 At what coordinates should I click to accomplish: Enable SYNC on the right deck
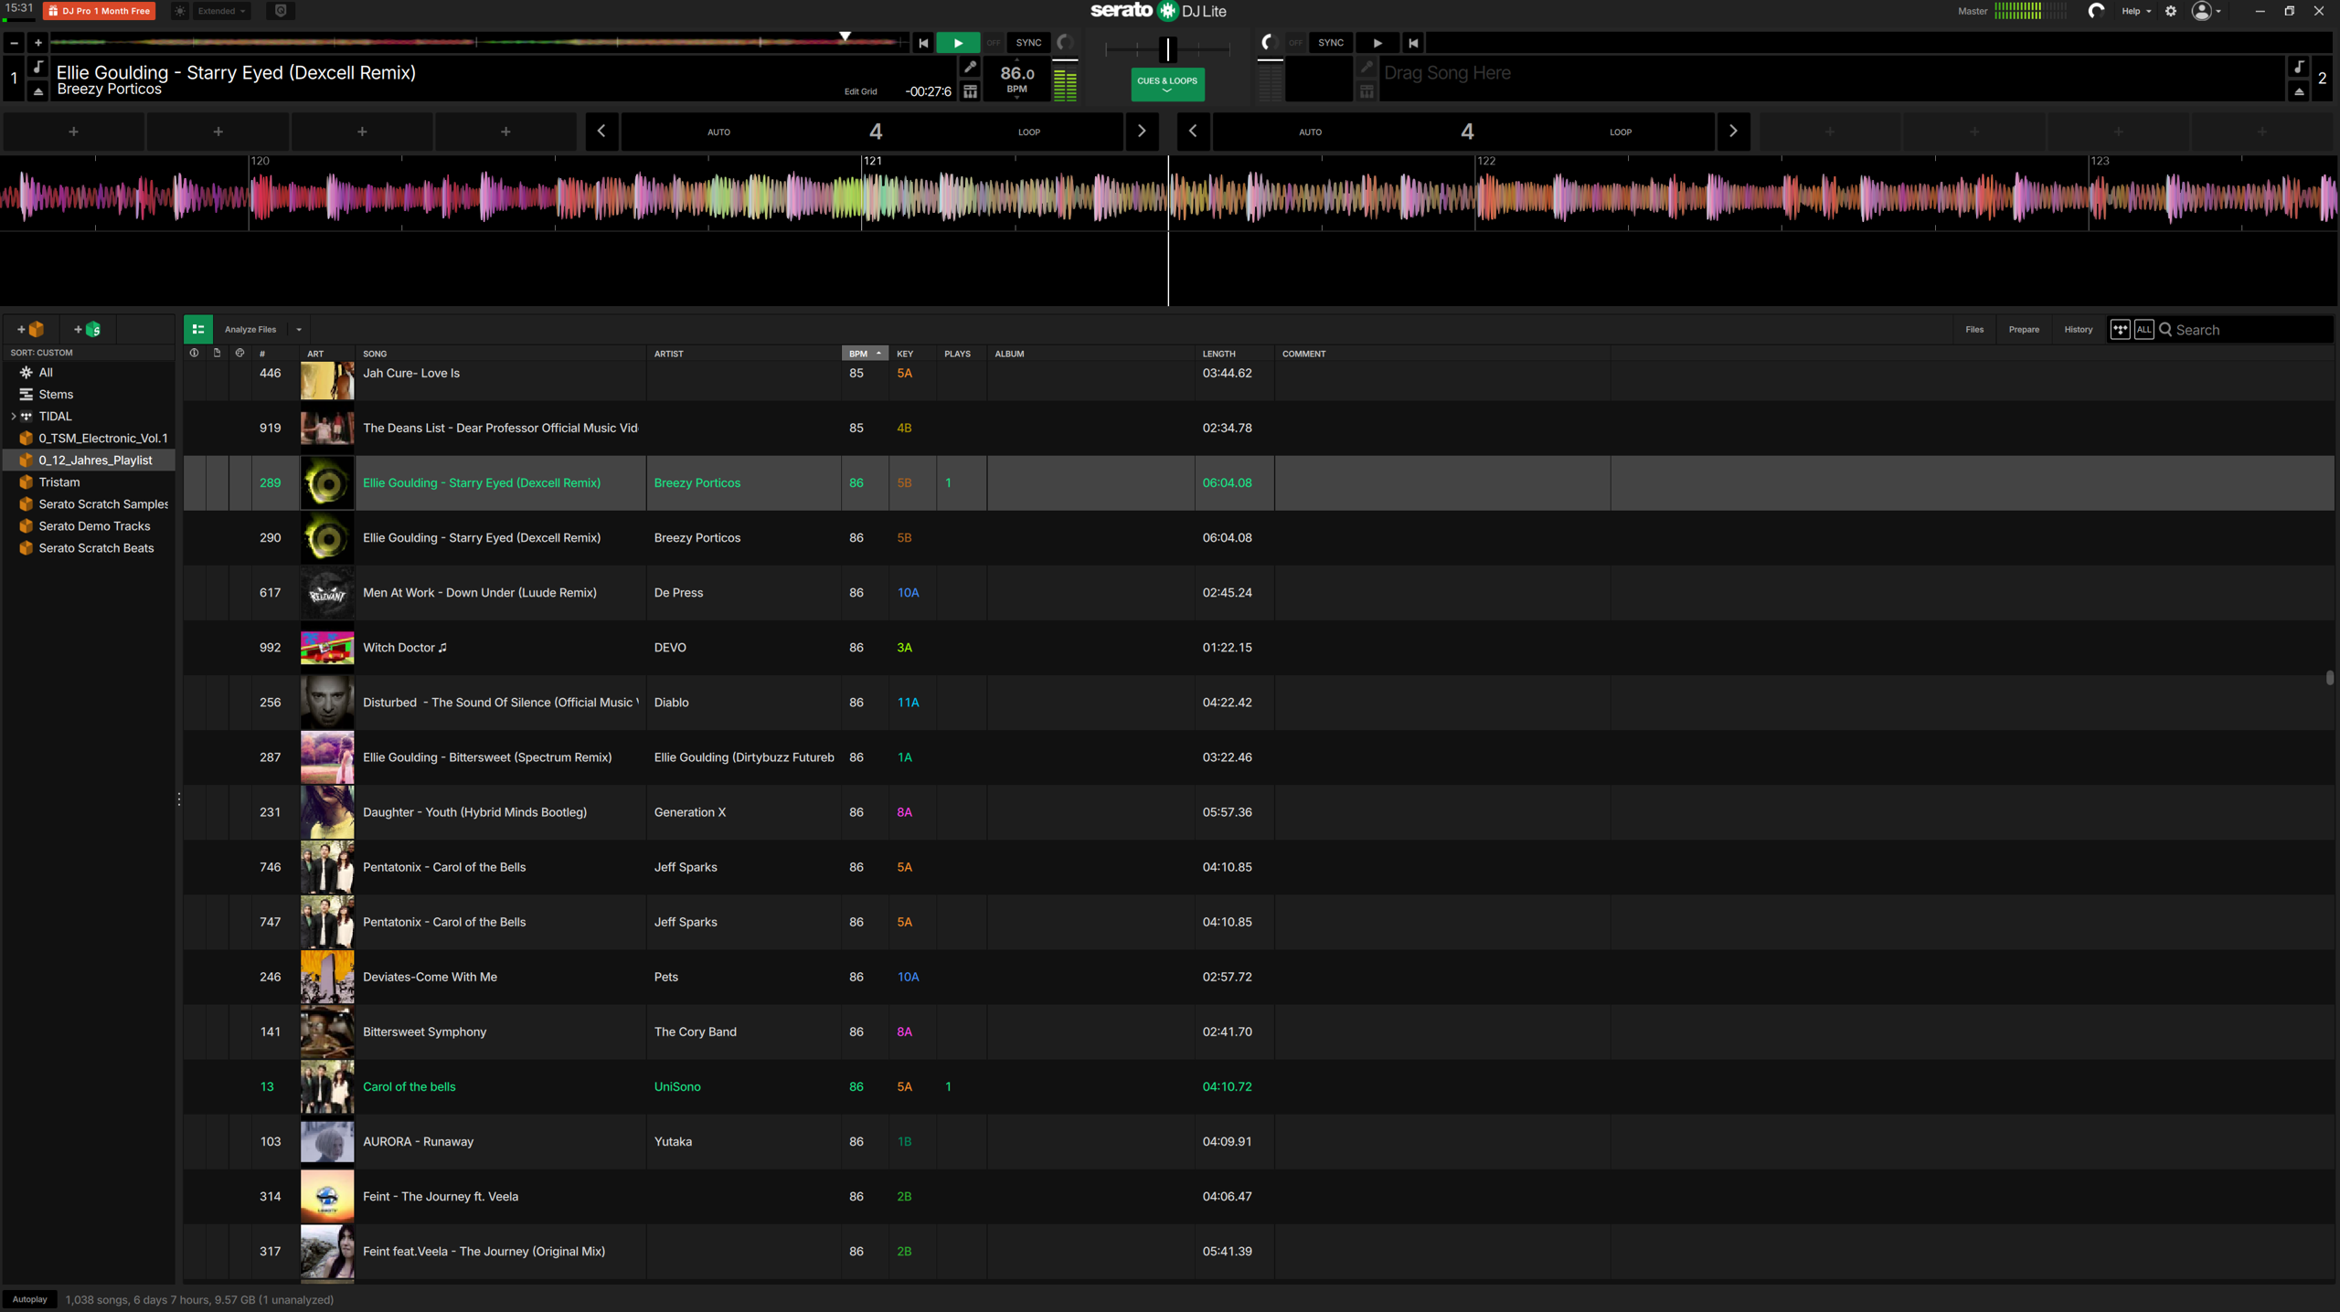pyautogui.click(x=1331, y=42)
